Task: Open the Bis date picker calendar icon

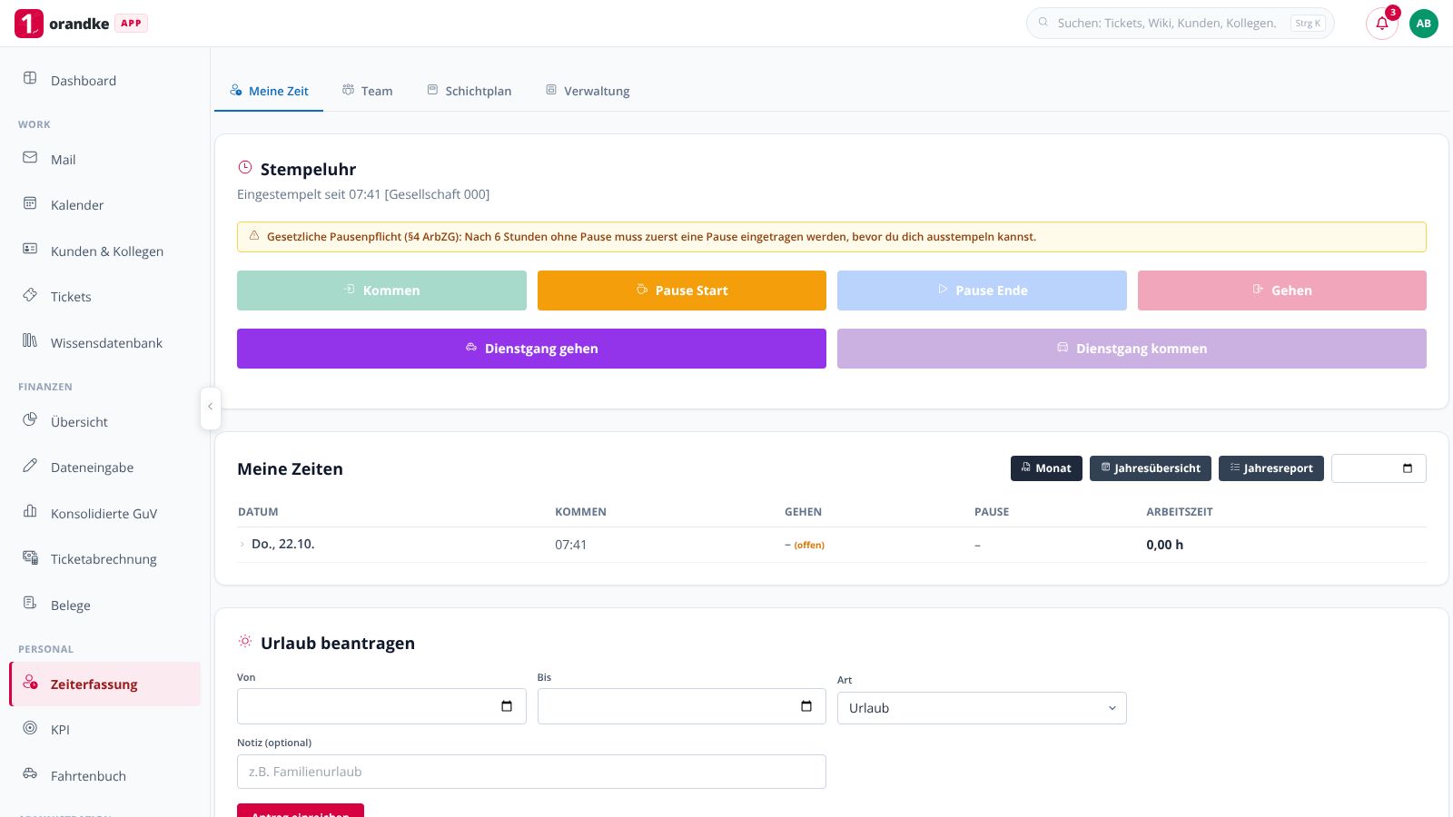Action: coord(806,706)
